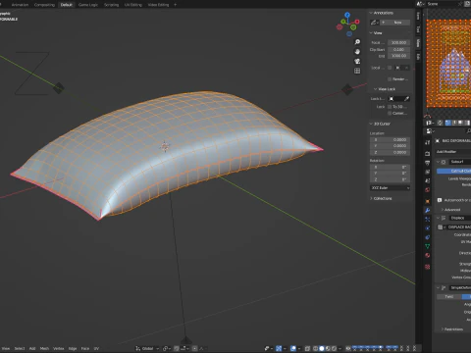
Task: Switch to the Video Editing workspace tab
Action: [158, 5]
